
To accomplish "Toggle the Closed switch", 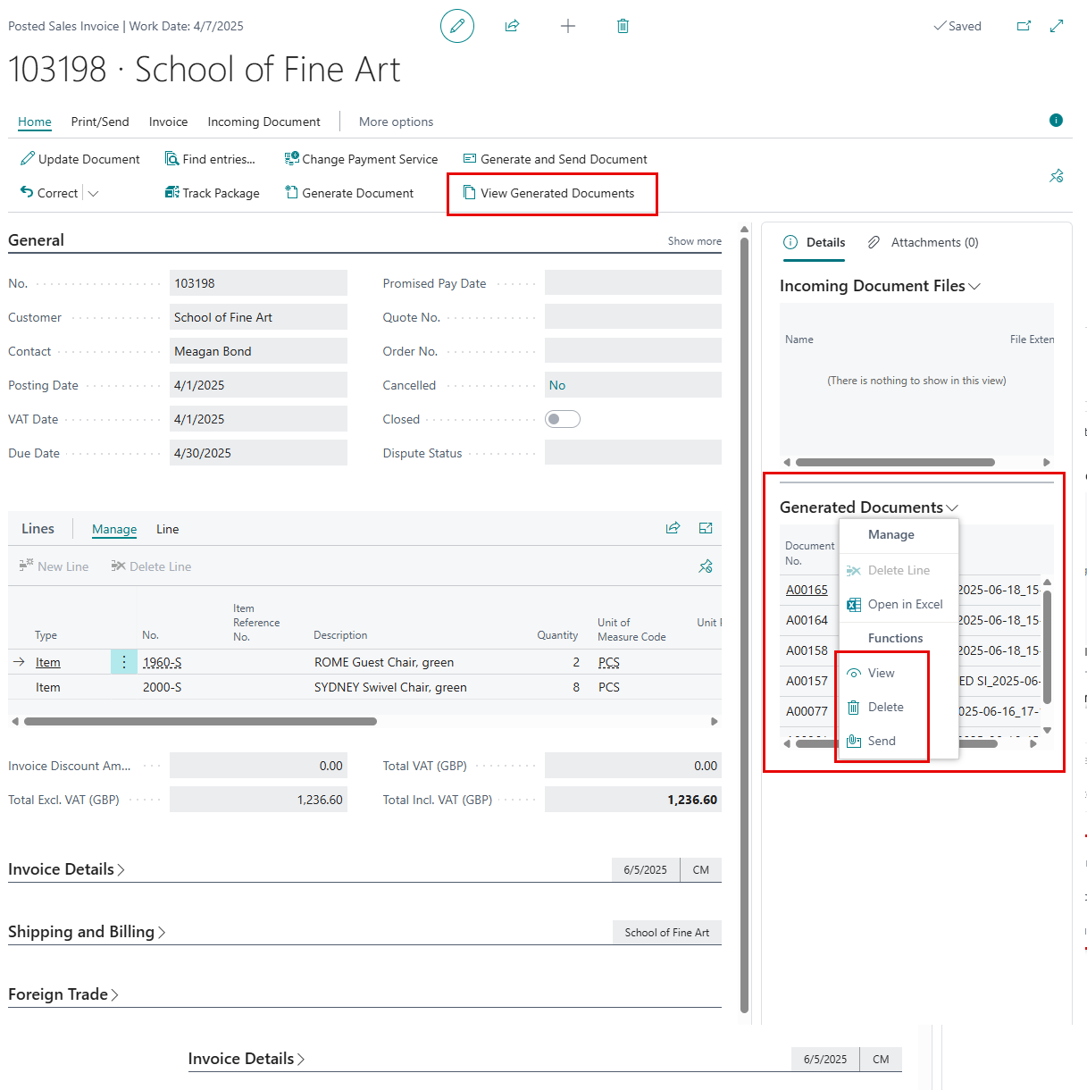I will pyautogui.click(x=563, y=419).
